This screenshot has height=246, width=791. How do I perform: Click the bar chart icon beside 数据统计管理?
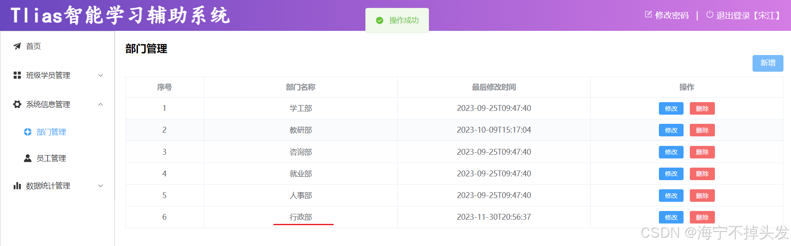coord(17,186)
